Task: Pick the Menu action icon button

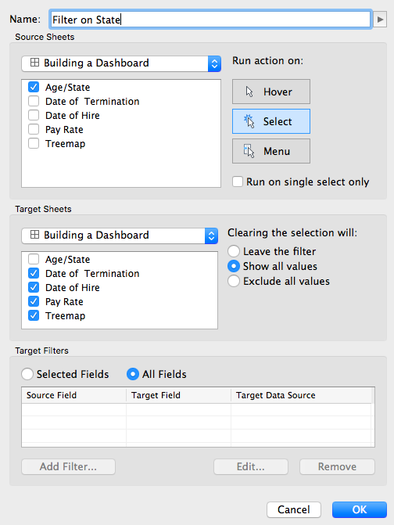Action: [x=271, y=151]
